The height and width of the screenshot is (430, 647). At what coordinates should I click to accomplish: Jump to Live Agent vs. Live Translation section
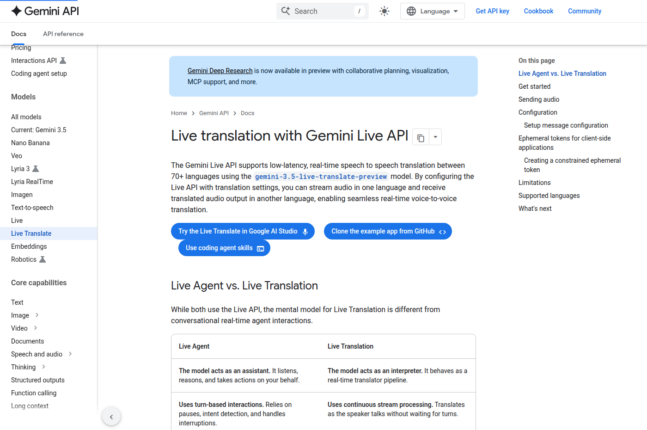pyautogui.click(x=562, y=74)
